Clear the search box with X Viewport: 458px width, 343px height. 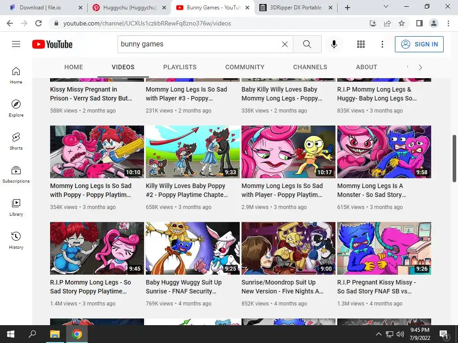tap(285, 44)
